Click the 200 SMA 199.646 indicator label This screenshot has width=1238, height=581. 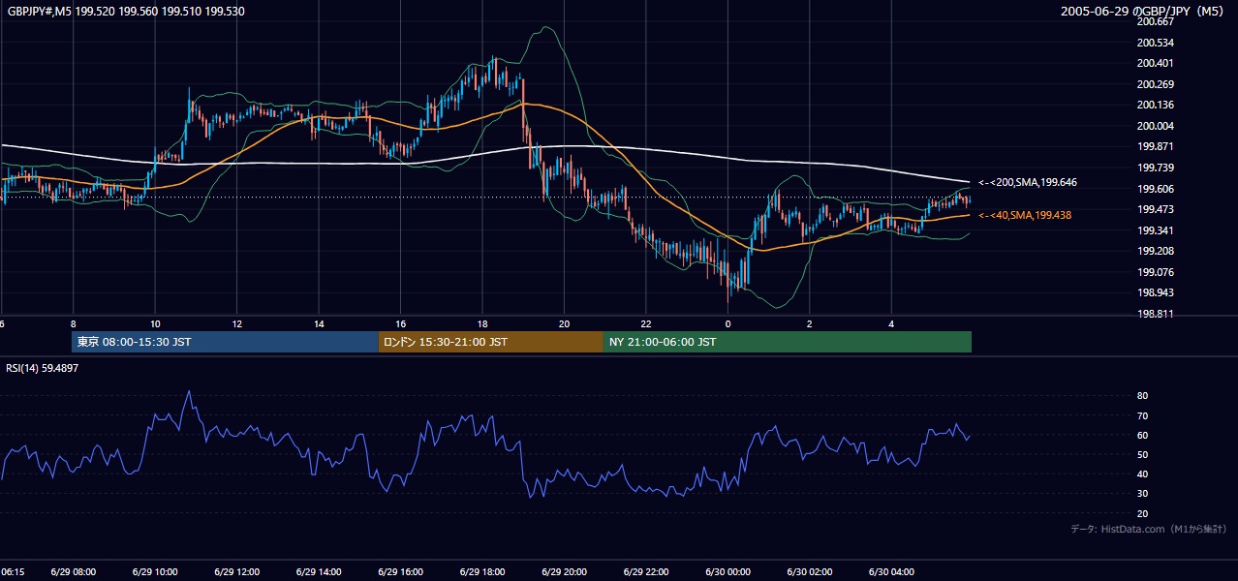tap(1027, 182)
